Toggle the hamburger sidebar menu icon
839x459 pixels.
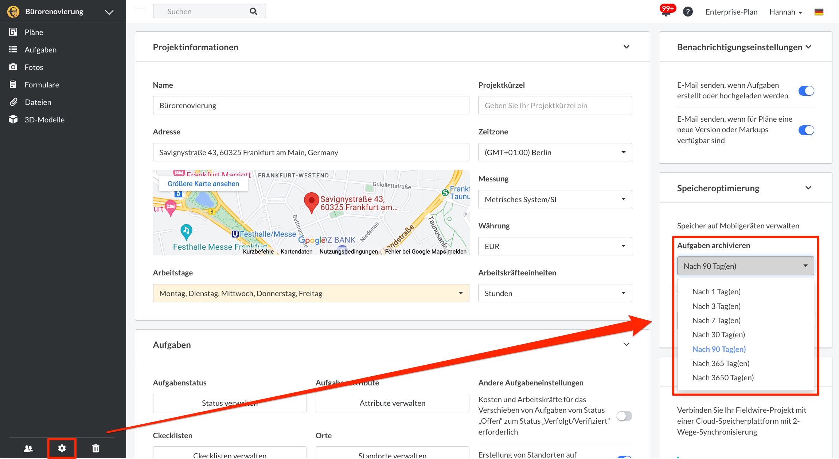coord(140,11)
